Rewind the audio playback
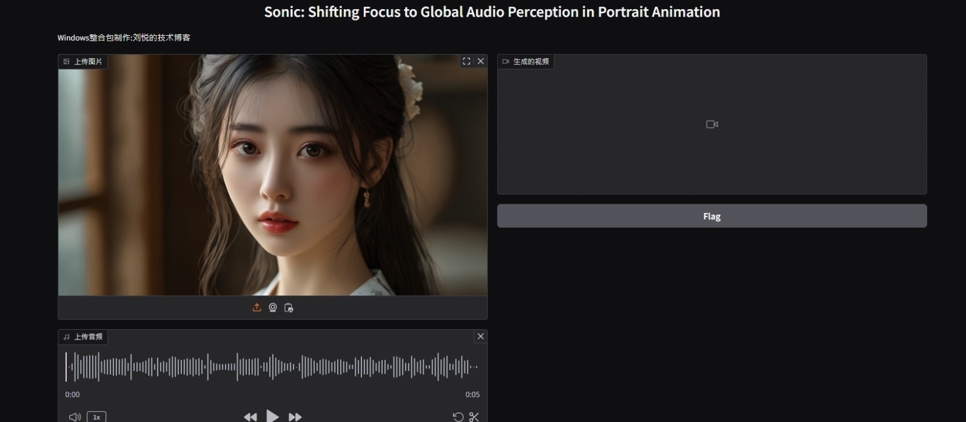966x422 pixels. pyautogui.click(x=250, y=417)
